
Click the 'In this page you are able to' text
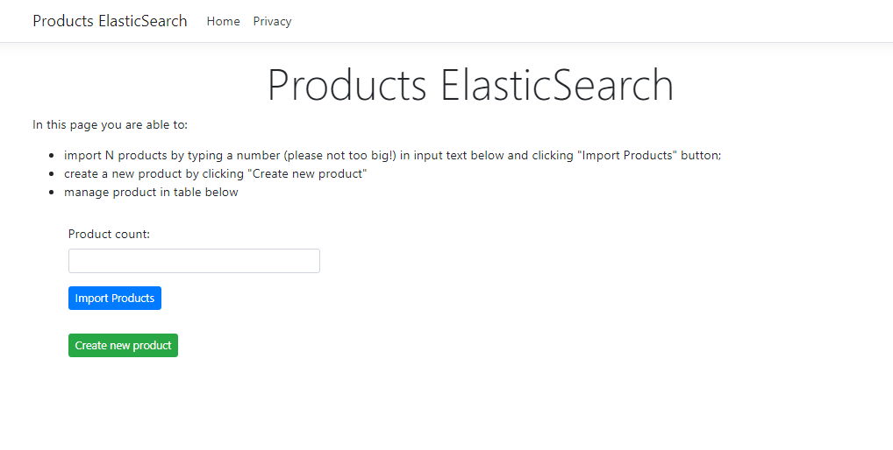tap(110, 124)
